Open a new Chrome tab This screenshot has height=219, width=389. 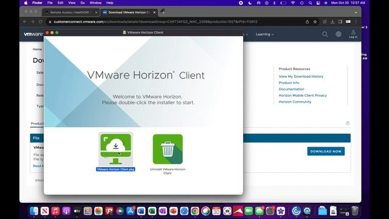(x=163, y=12)
